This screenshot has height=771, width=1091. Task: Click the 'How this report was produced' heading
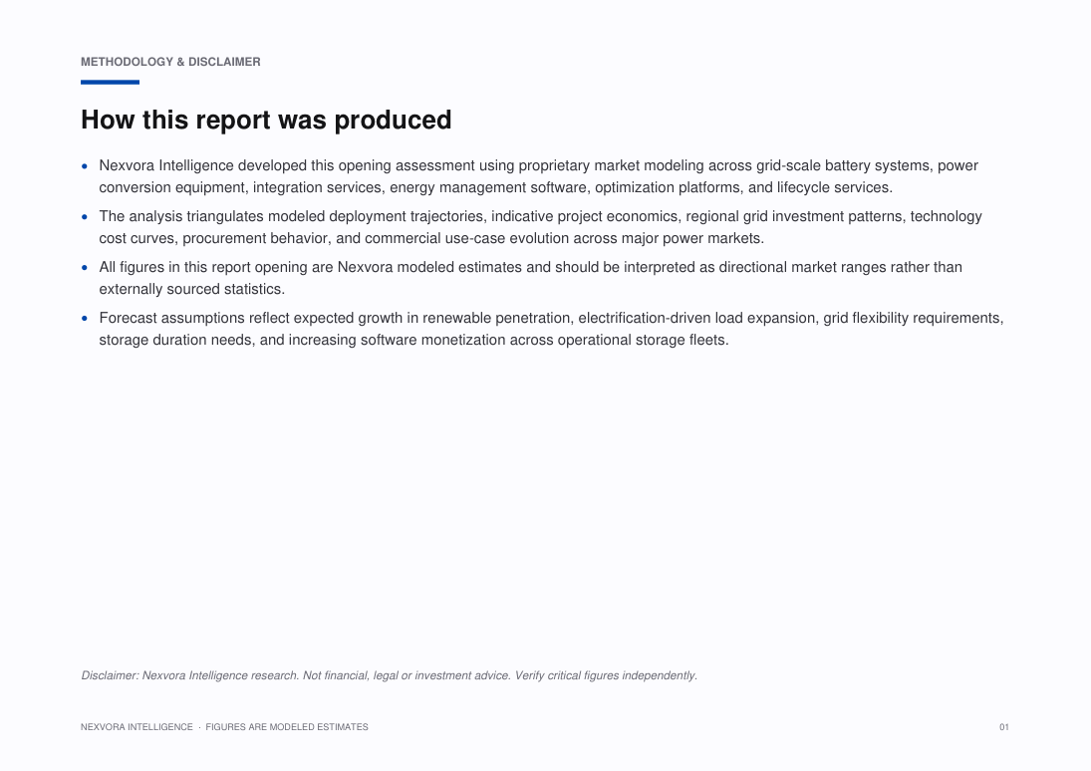pos(266,120)
